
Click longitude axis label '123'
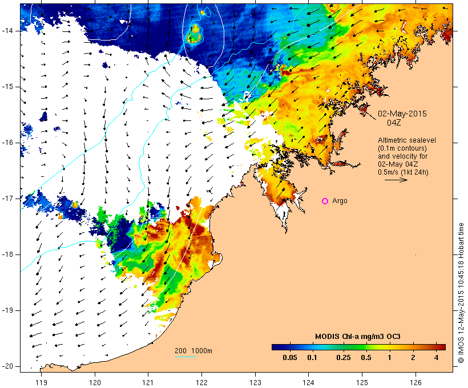255,382
